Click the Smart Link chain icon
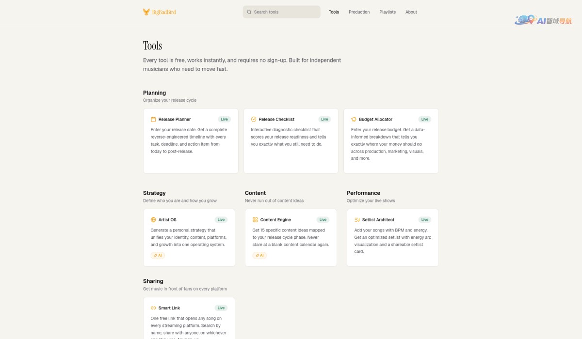 [153, 308]
